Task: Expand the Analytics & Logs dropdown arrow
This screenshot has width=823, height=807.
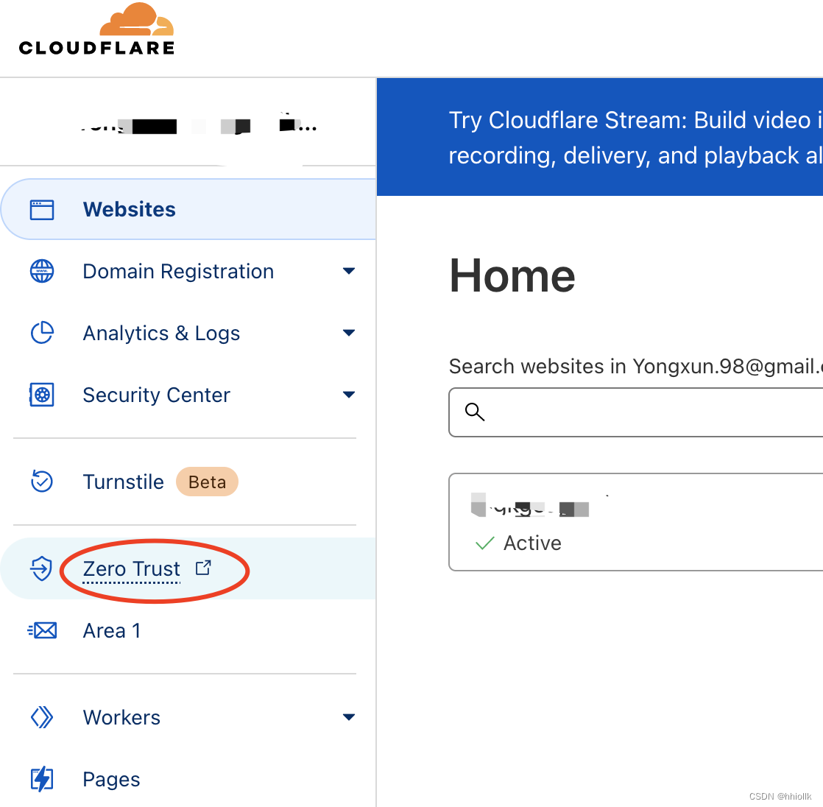Action: pyautogui.click(x=349, y=333)
